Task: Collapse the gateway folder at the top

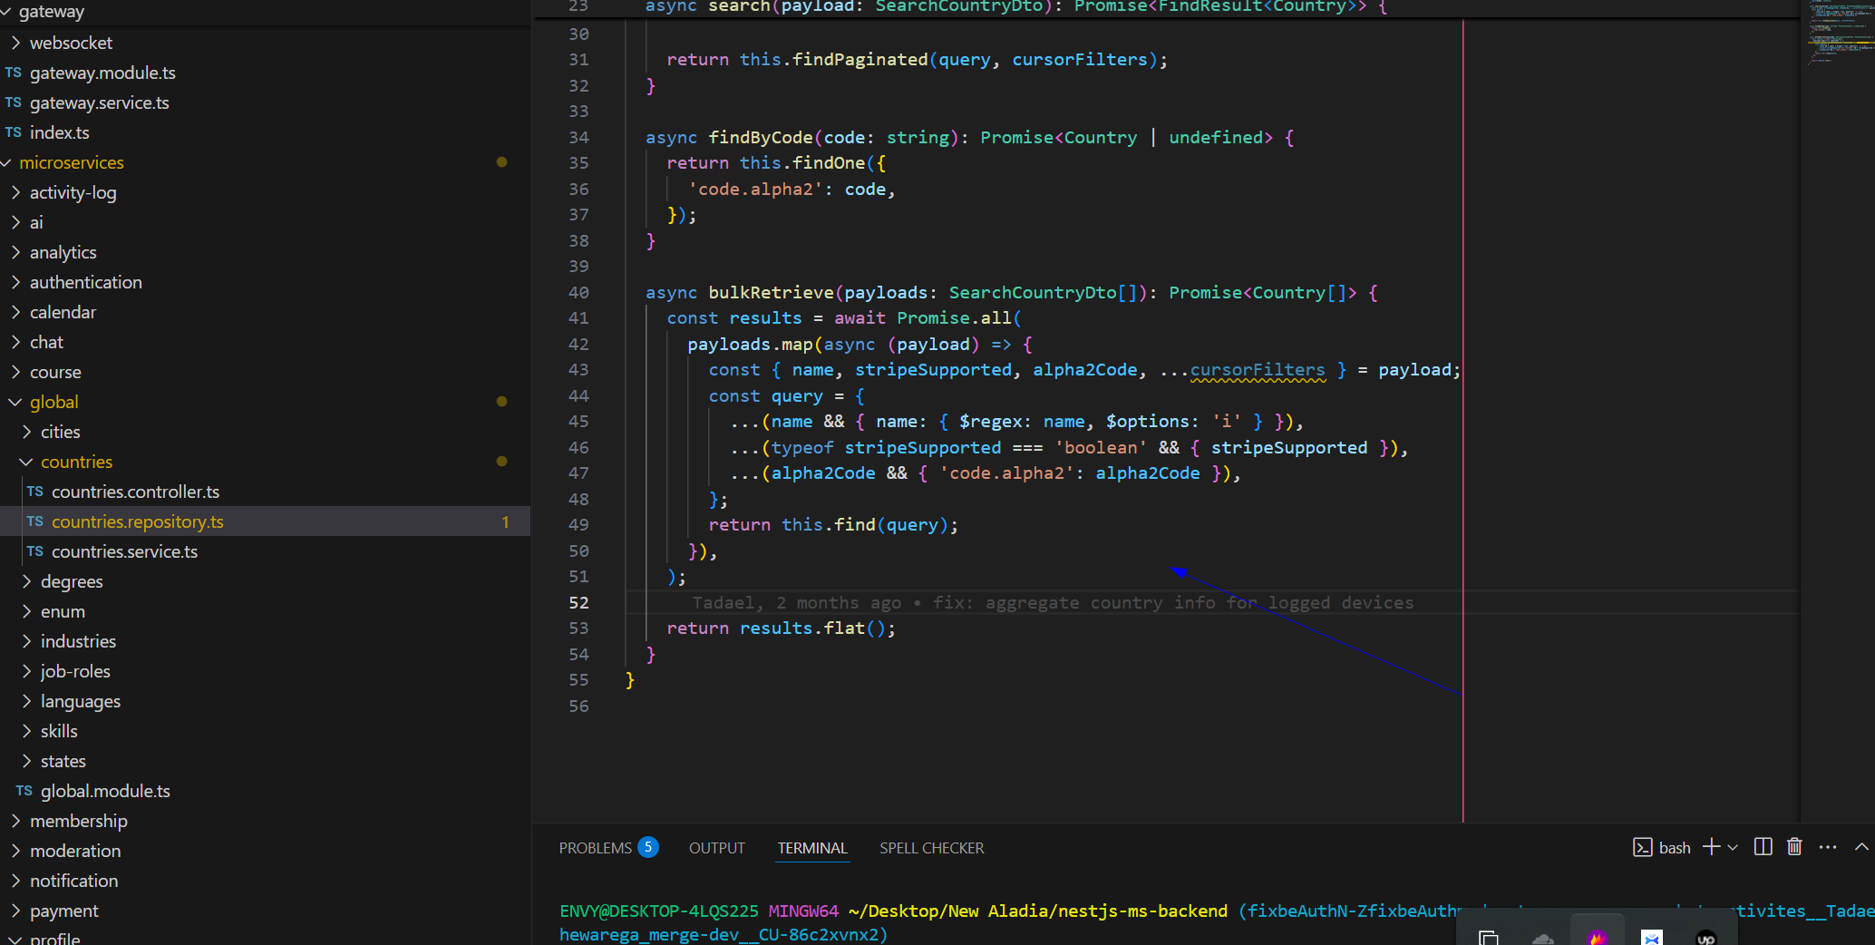Action: [x=51, y=12]
